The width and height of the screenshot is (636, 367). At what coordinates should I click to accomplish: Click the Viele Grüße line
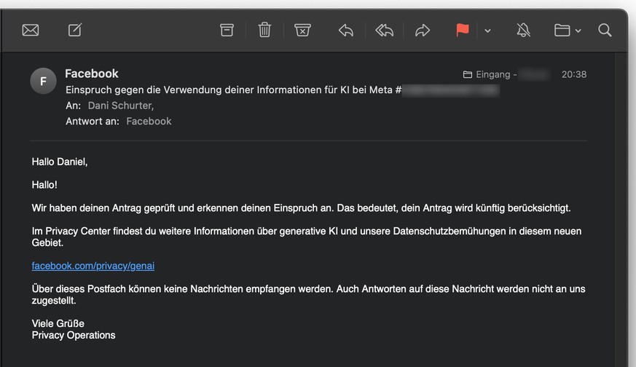tap(58, 323)
